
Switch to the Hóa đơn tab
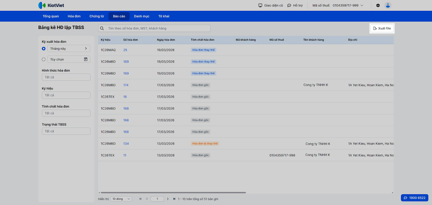pyautogui.click(x=74, y=16)
